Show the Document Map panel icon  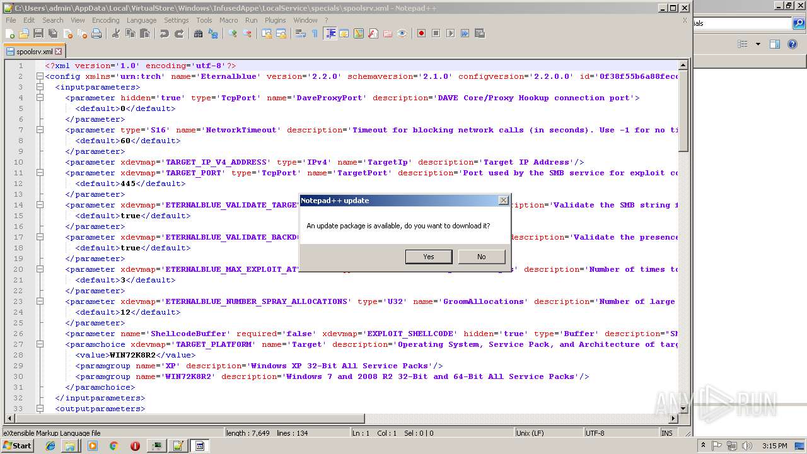coord(359,33)
